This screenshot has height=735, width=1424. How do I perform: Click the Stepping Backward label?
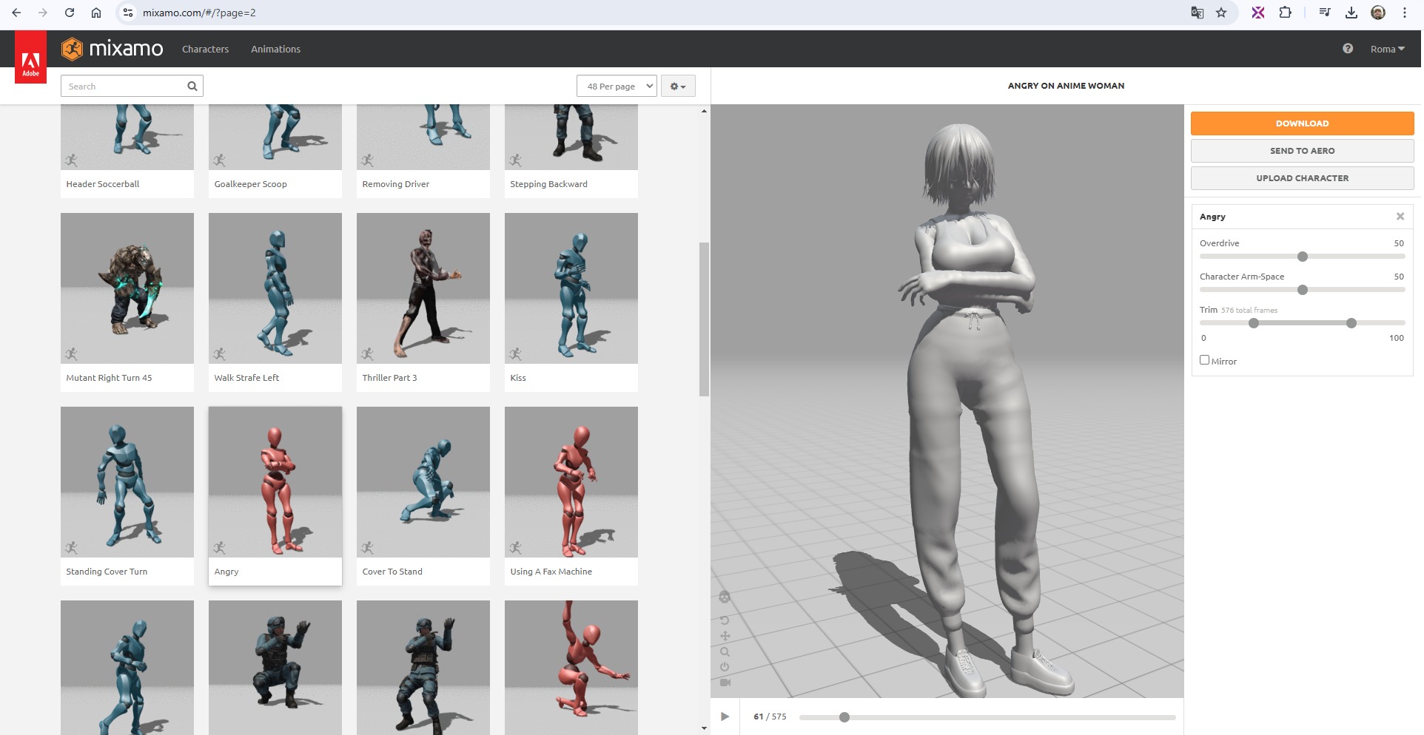coord(548,184)
